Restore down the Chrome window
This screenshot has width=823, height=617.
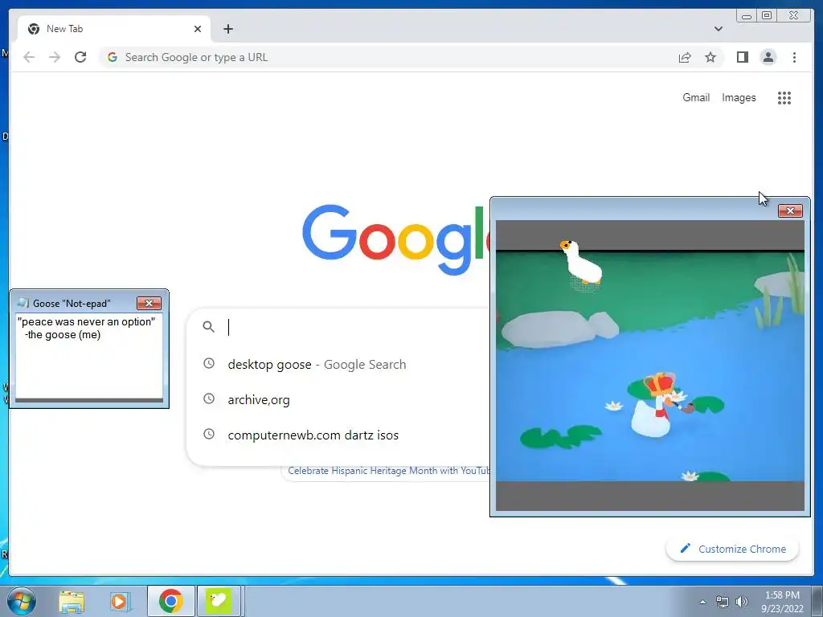(x=766, y=16)
